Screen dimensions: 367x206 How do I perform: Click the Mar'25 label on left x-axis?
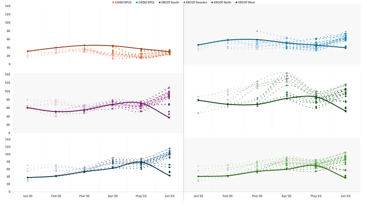(84, 196)
